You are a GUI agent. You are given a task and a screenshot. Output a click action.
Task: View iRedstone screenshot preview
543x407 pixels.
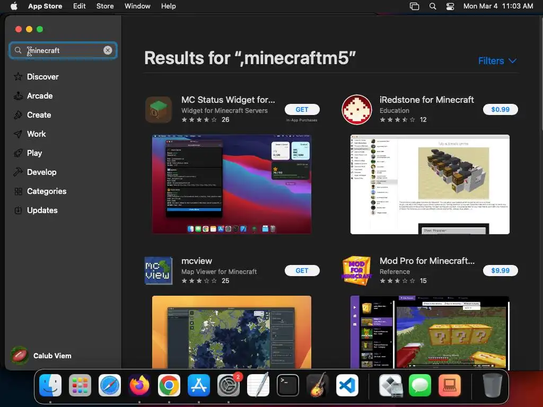[430, 184]
